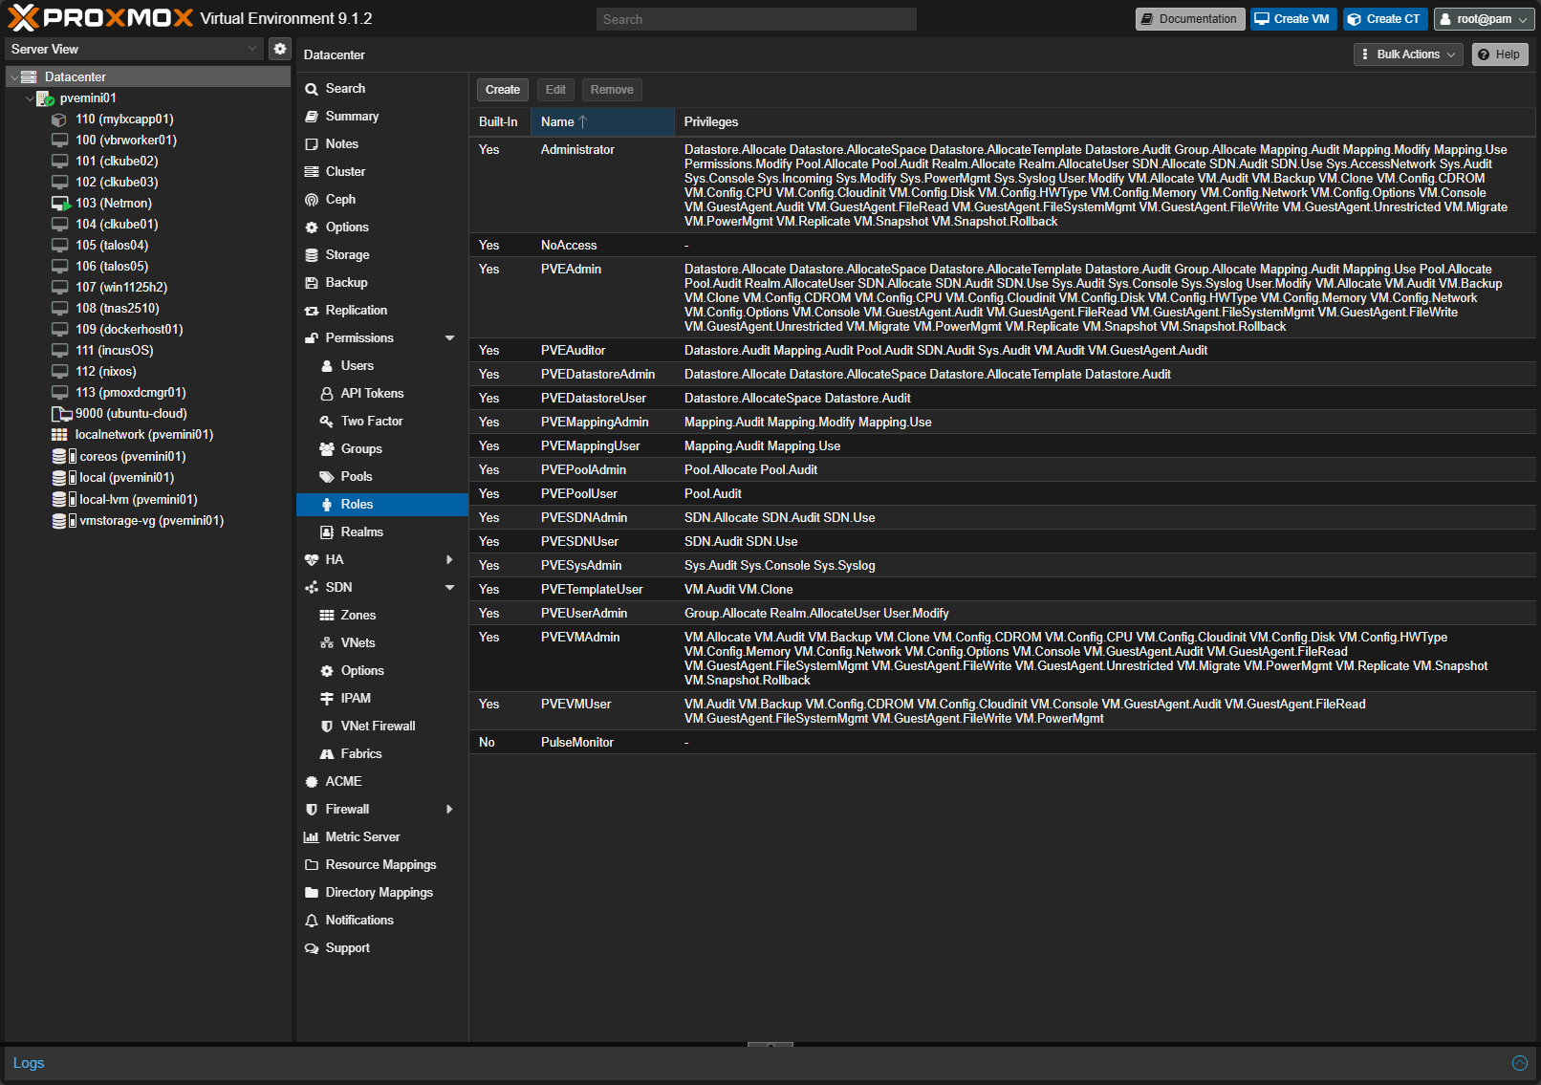Open the Metric Server panel

pyautogui.click(x=363, y=836)
